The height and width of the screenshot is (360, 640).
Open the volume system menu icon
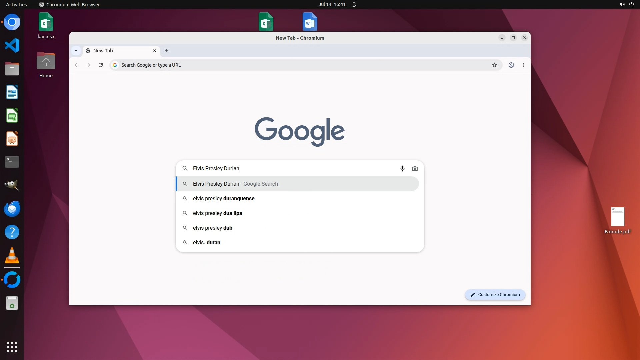(x=622, y=5)
